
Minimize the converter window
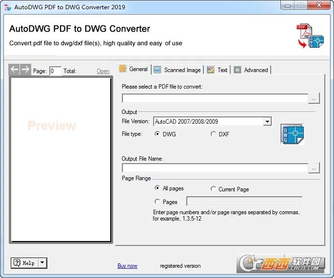(288, 5)
